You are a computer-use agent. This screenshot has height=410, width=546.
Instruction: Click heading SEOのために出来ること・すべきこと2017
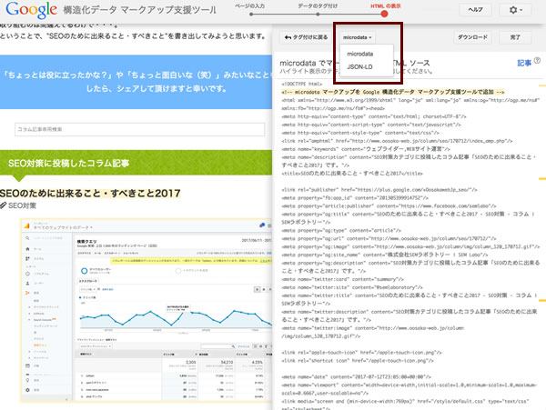click(x=90, y=193)
